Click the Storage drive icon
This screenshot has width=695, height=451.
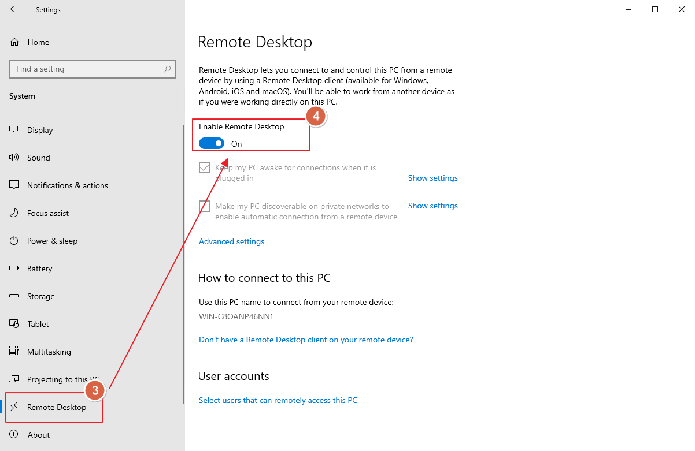14,296
